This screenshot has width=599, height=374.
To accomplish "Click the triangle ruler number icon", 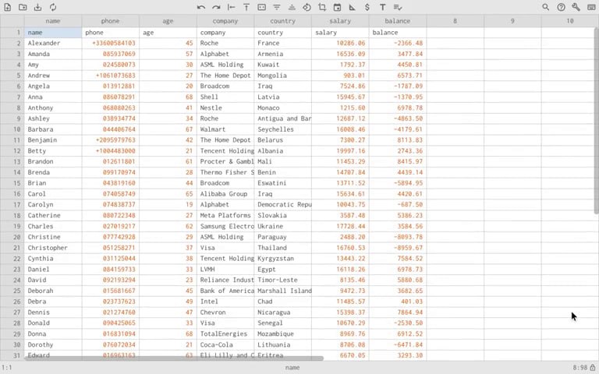I will click(x=353, y=7).
